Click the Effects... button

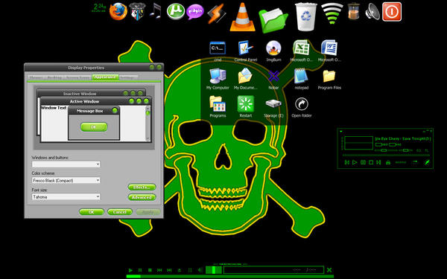coord(142,187)
